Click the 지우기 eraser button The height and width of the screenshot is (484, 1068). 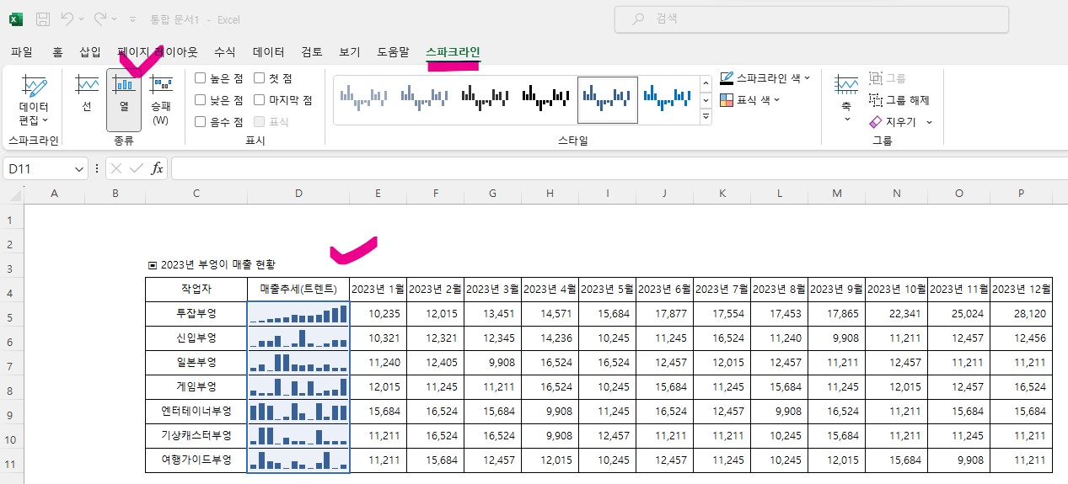[894, 122]
